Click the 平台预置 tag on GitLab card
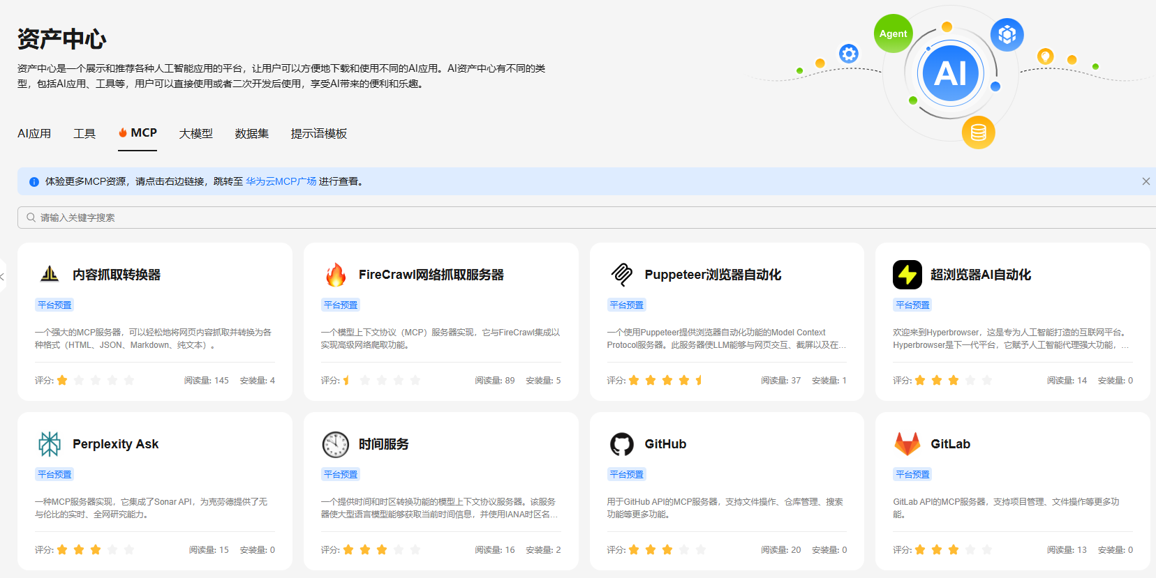 pos(912,474)
